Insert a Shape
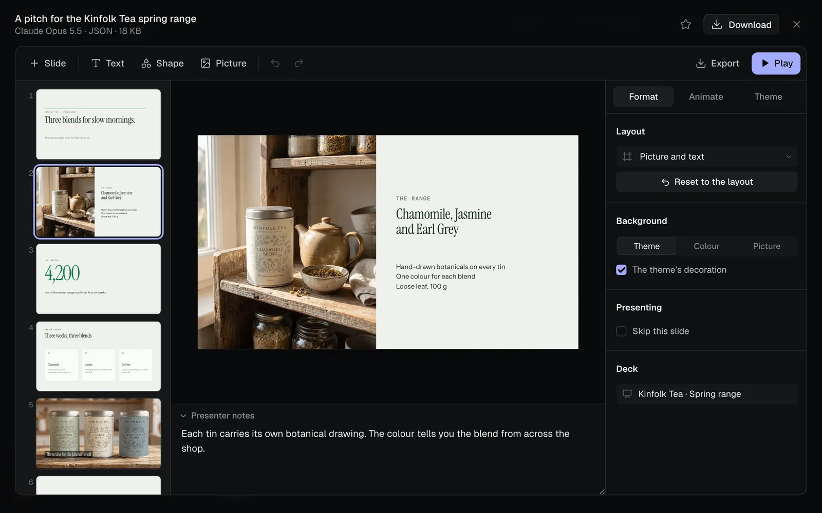Image resolution: width=822 pixels, height=513 pixels. coord(162,63)
